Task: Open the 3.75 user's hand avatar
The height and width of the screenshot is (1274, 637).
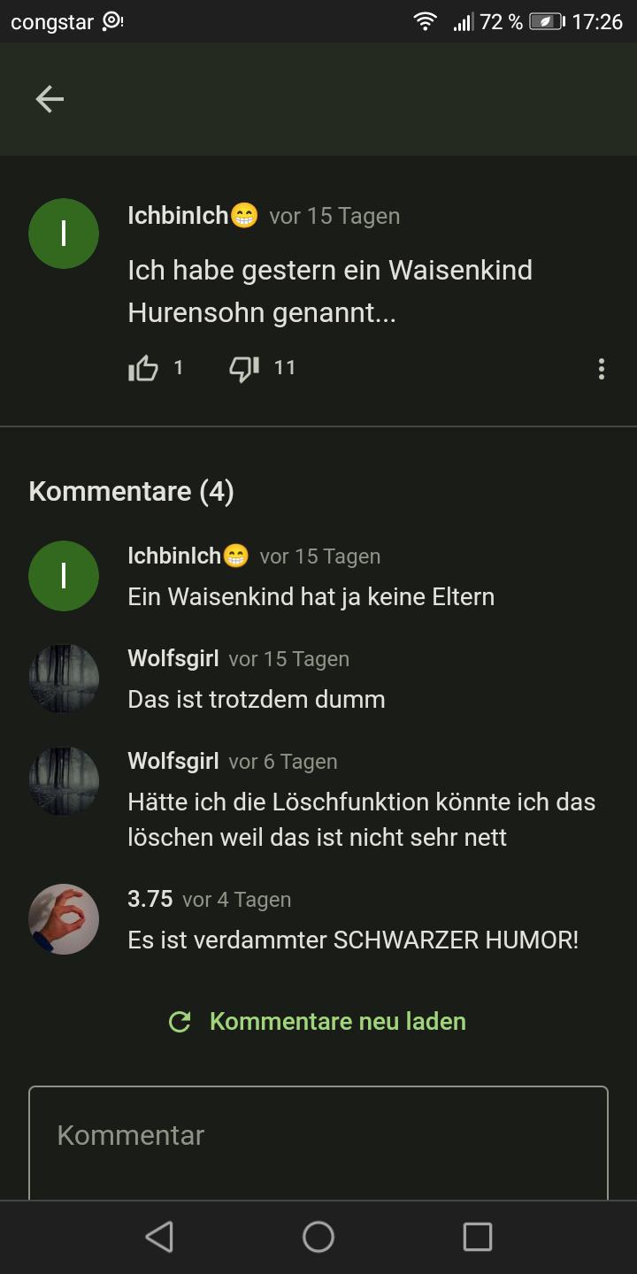Action: pyautogui.click(x=64, y=919)
